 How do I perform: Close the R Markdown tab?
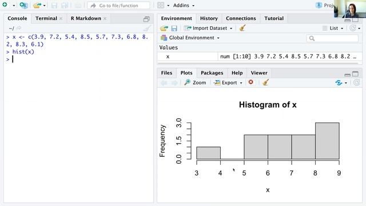(105, 18)
